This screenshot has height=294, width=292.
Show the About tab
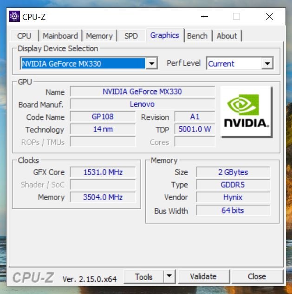[x=227, y=36]
